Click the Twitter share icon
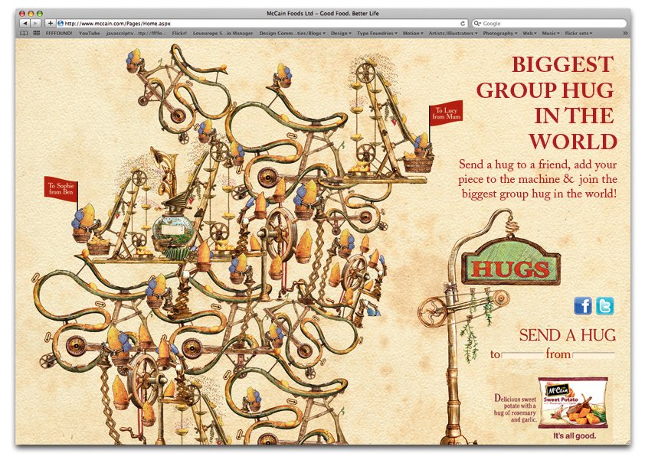Image resolution: width=645 pixels, height=463 pixels. point(604,306)
